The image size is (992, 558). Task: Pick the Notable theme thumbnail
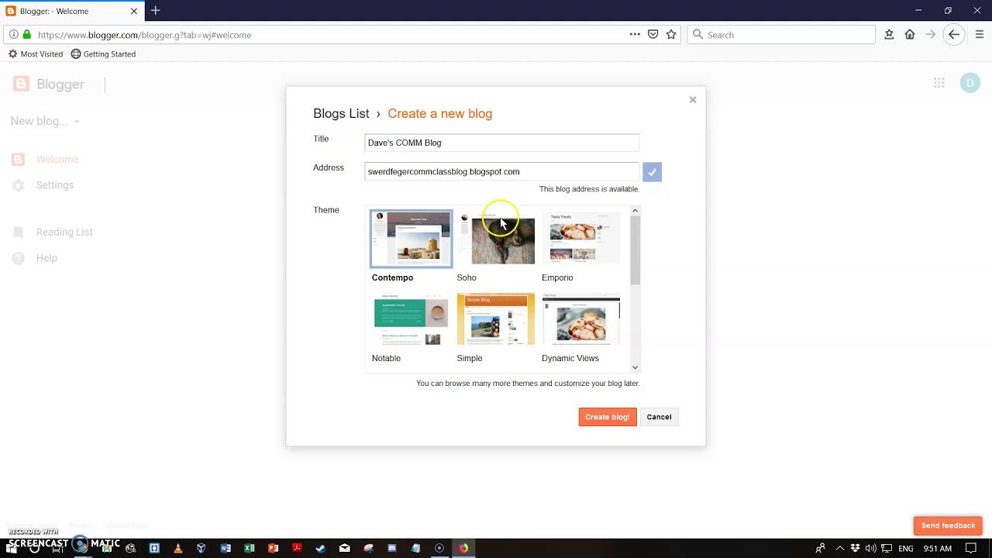(x=411, y=319)
